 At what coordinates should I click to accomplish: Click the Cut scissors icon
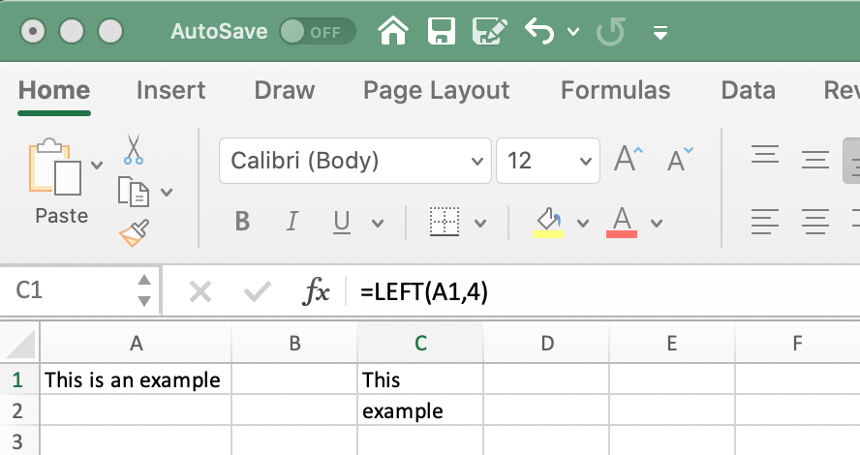point(134,149)
